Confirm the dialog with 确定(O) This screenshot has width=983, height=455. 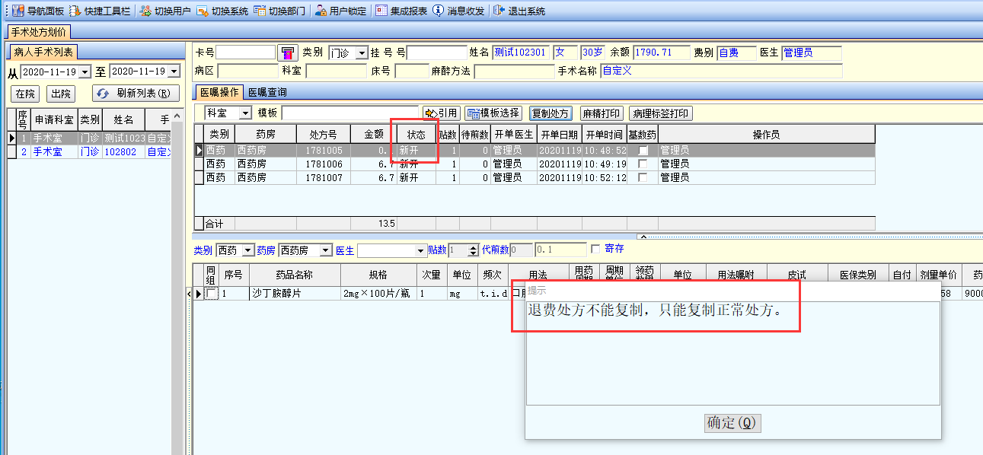732,423
